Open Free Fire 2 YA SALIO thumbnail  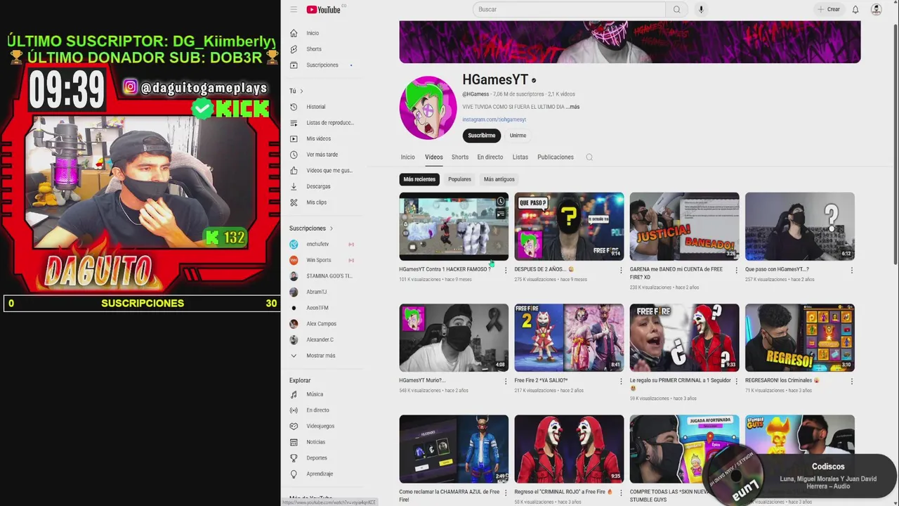(569, 337)
